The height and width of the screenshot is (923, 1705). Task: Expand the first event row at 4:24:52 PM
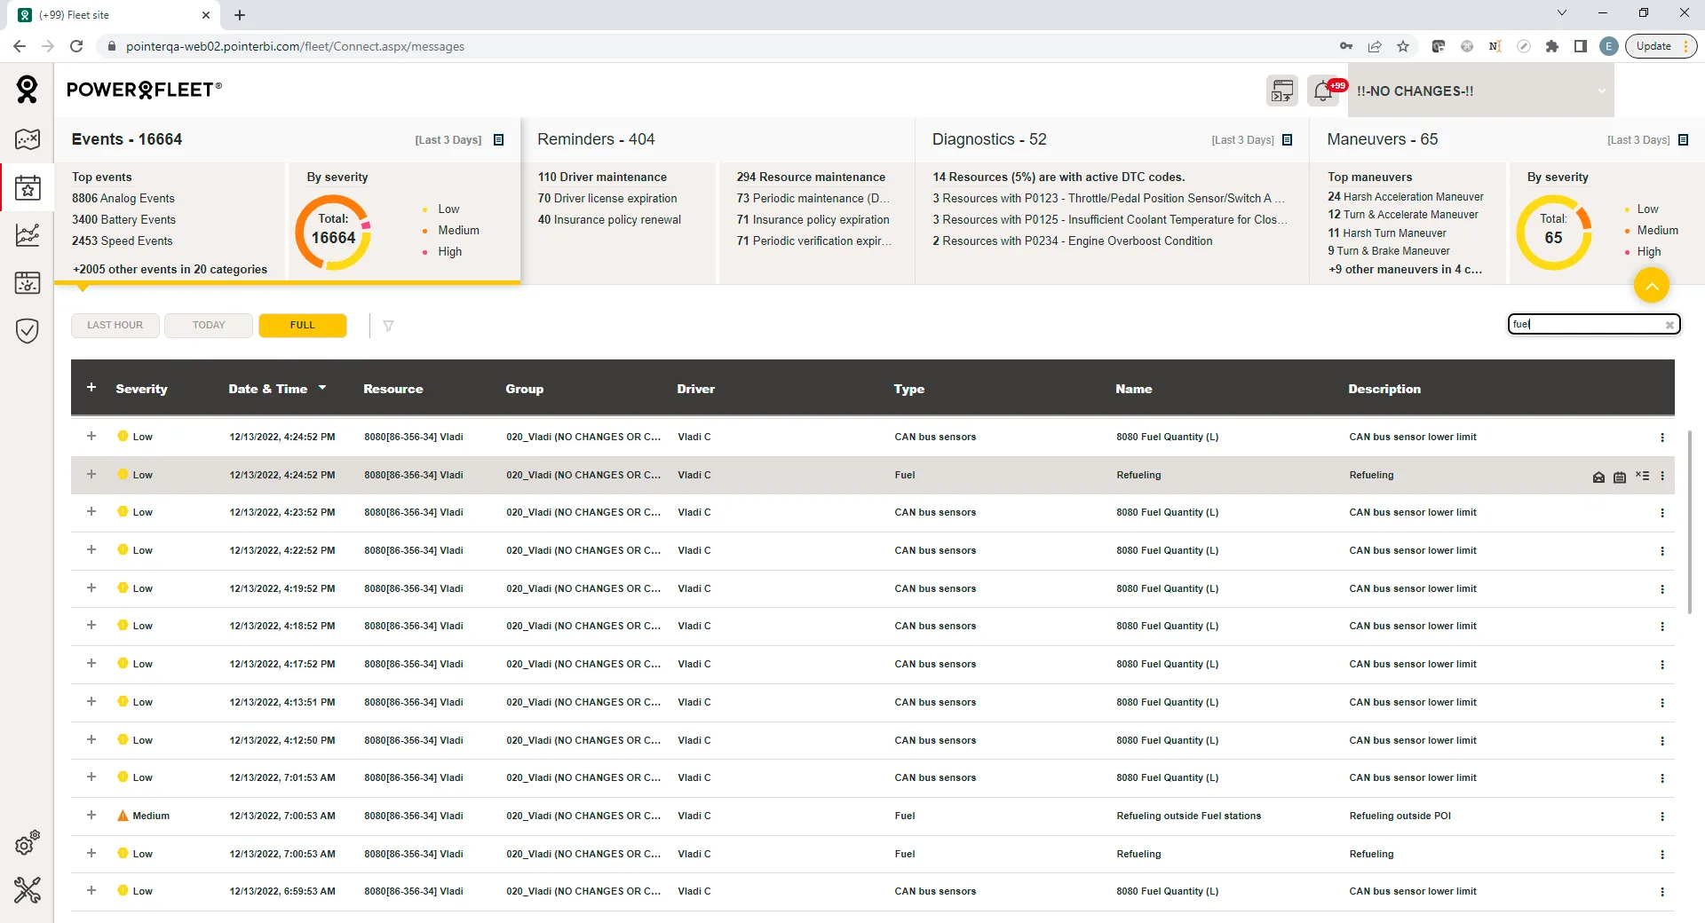click(91, 437)
